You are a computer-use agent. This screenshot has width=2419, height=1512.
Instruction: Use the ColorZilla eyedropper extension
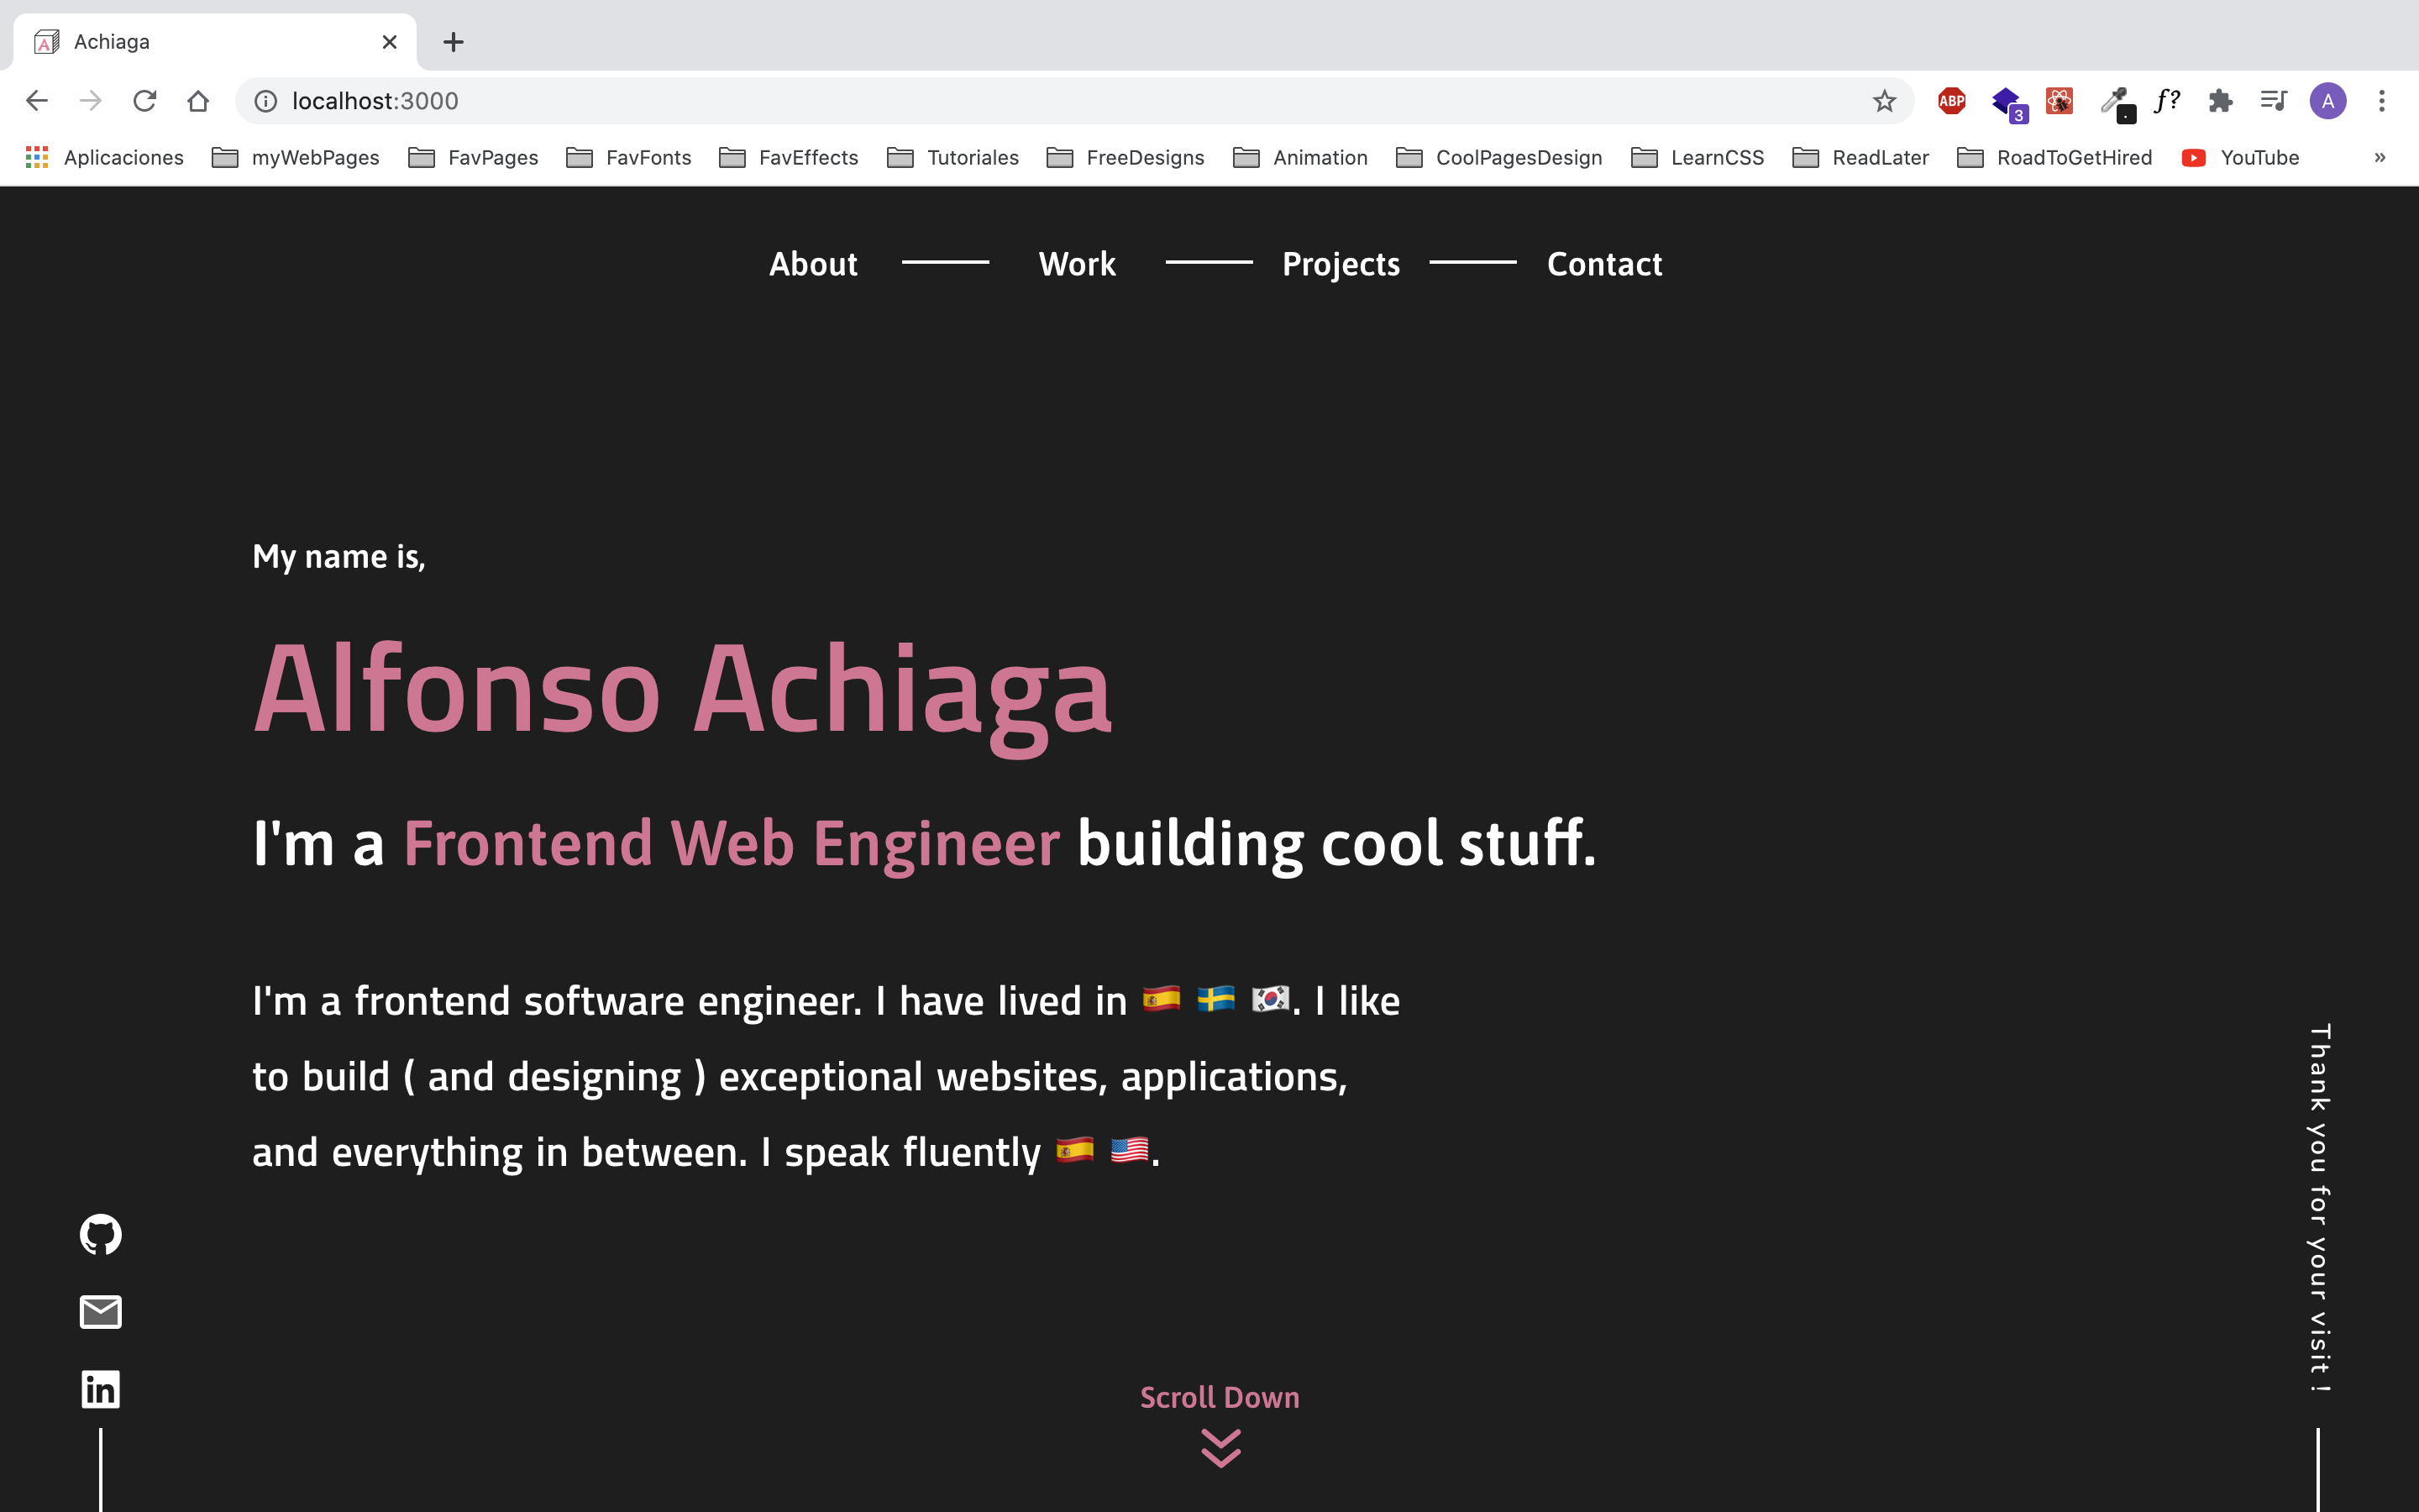2114,100
